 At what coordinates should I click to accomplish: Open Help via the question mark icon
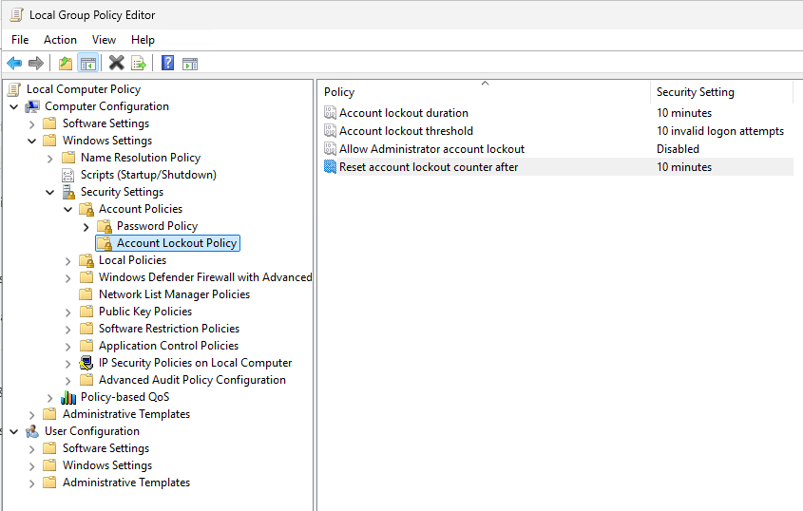point(167,63)
